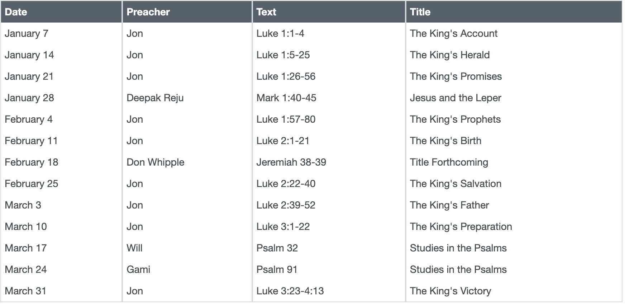Click preacher name Deepak Reju
The width and height of the screenshot is (625, 304).
[x=155, y=98]
